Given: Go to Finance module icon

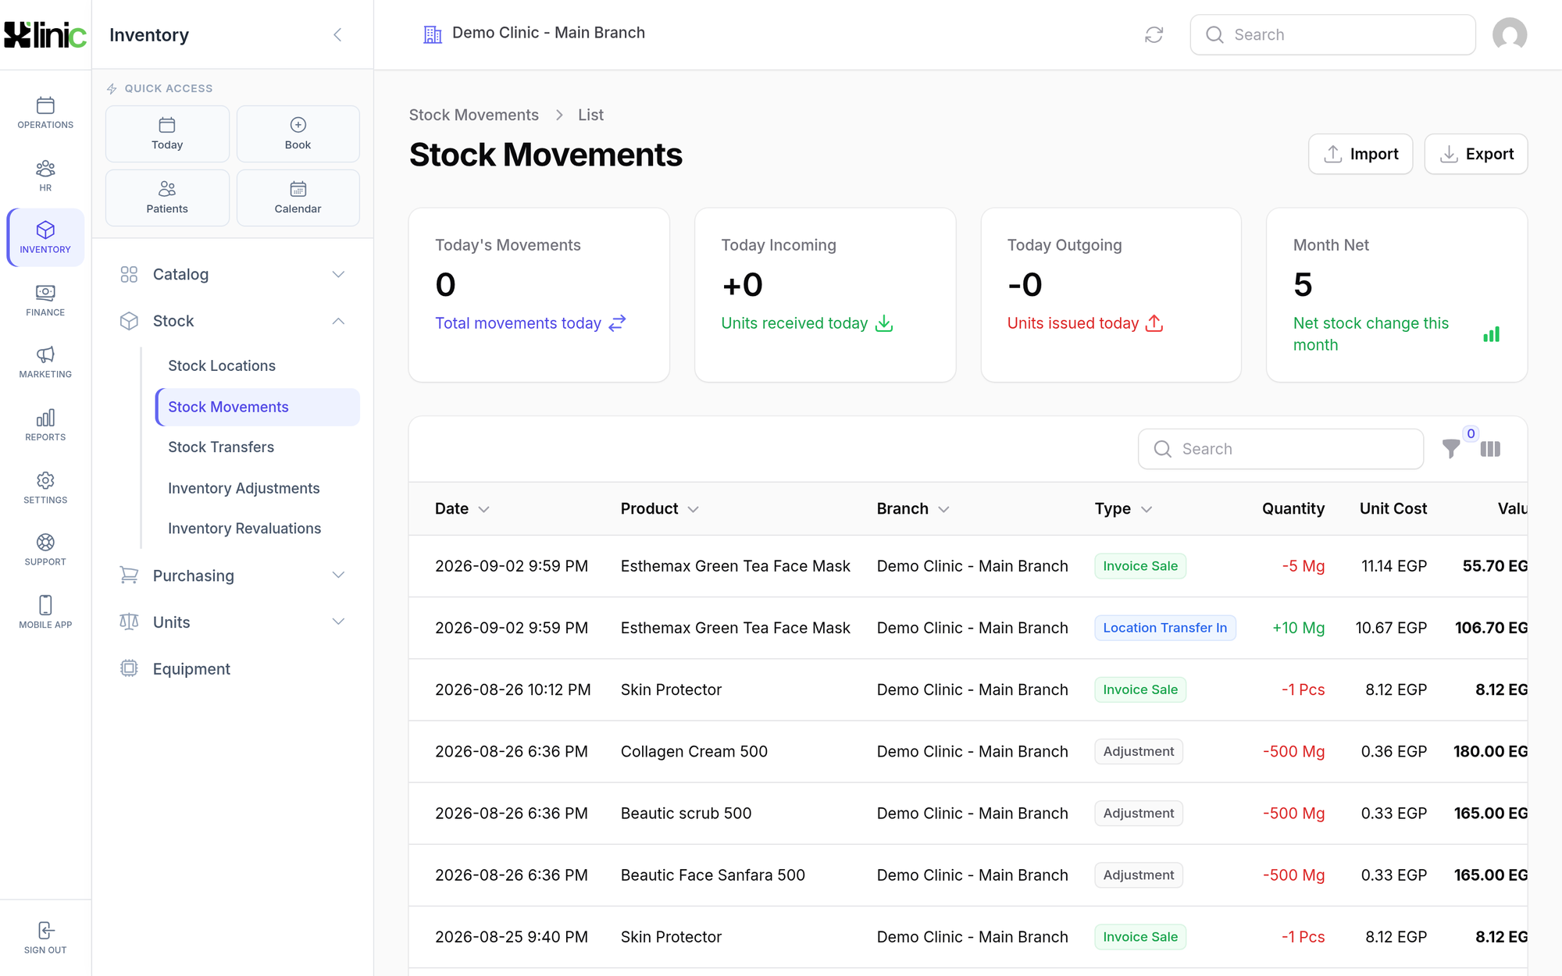Looking at the screenshot, I should (x=45, y=293).
